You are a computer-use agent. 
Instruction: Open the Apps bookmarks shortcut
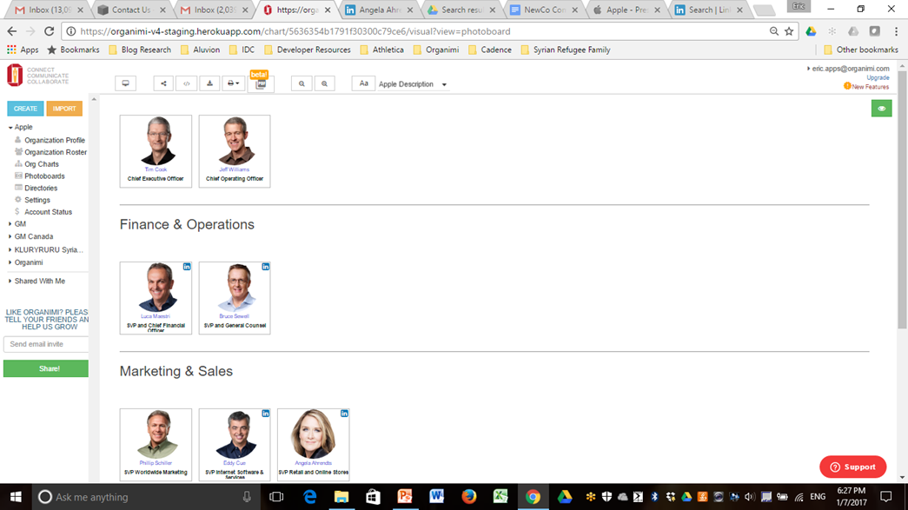pos(23,50)
